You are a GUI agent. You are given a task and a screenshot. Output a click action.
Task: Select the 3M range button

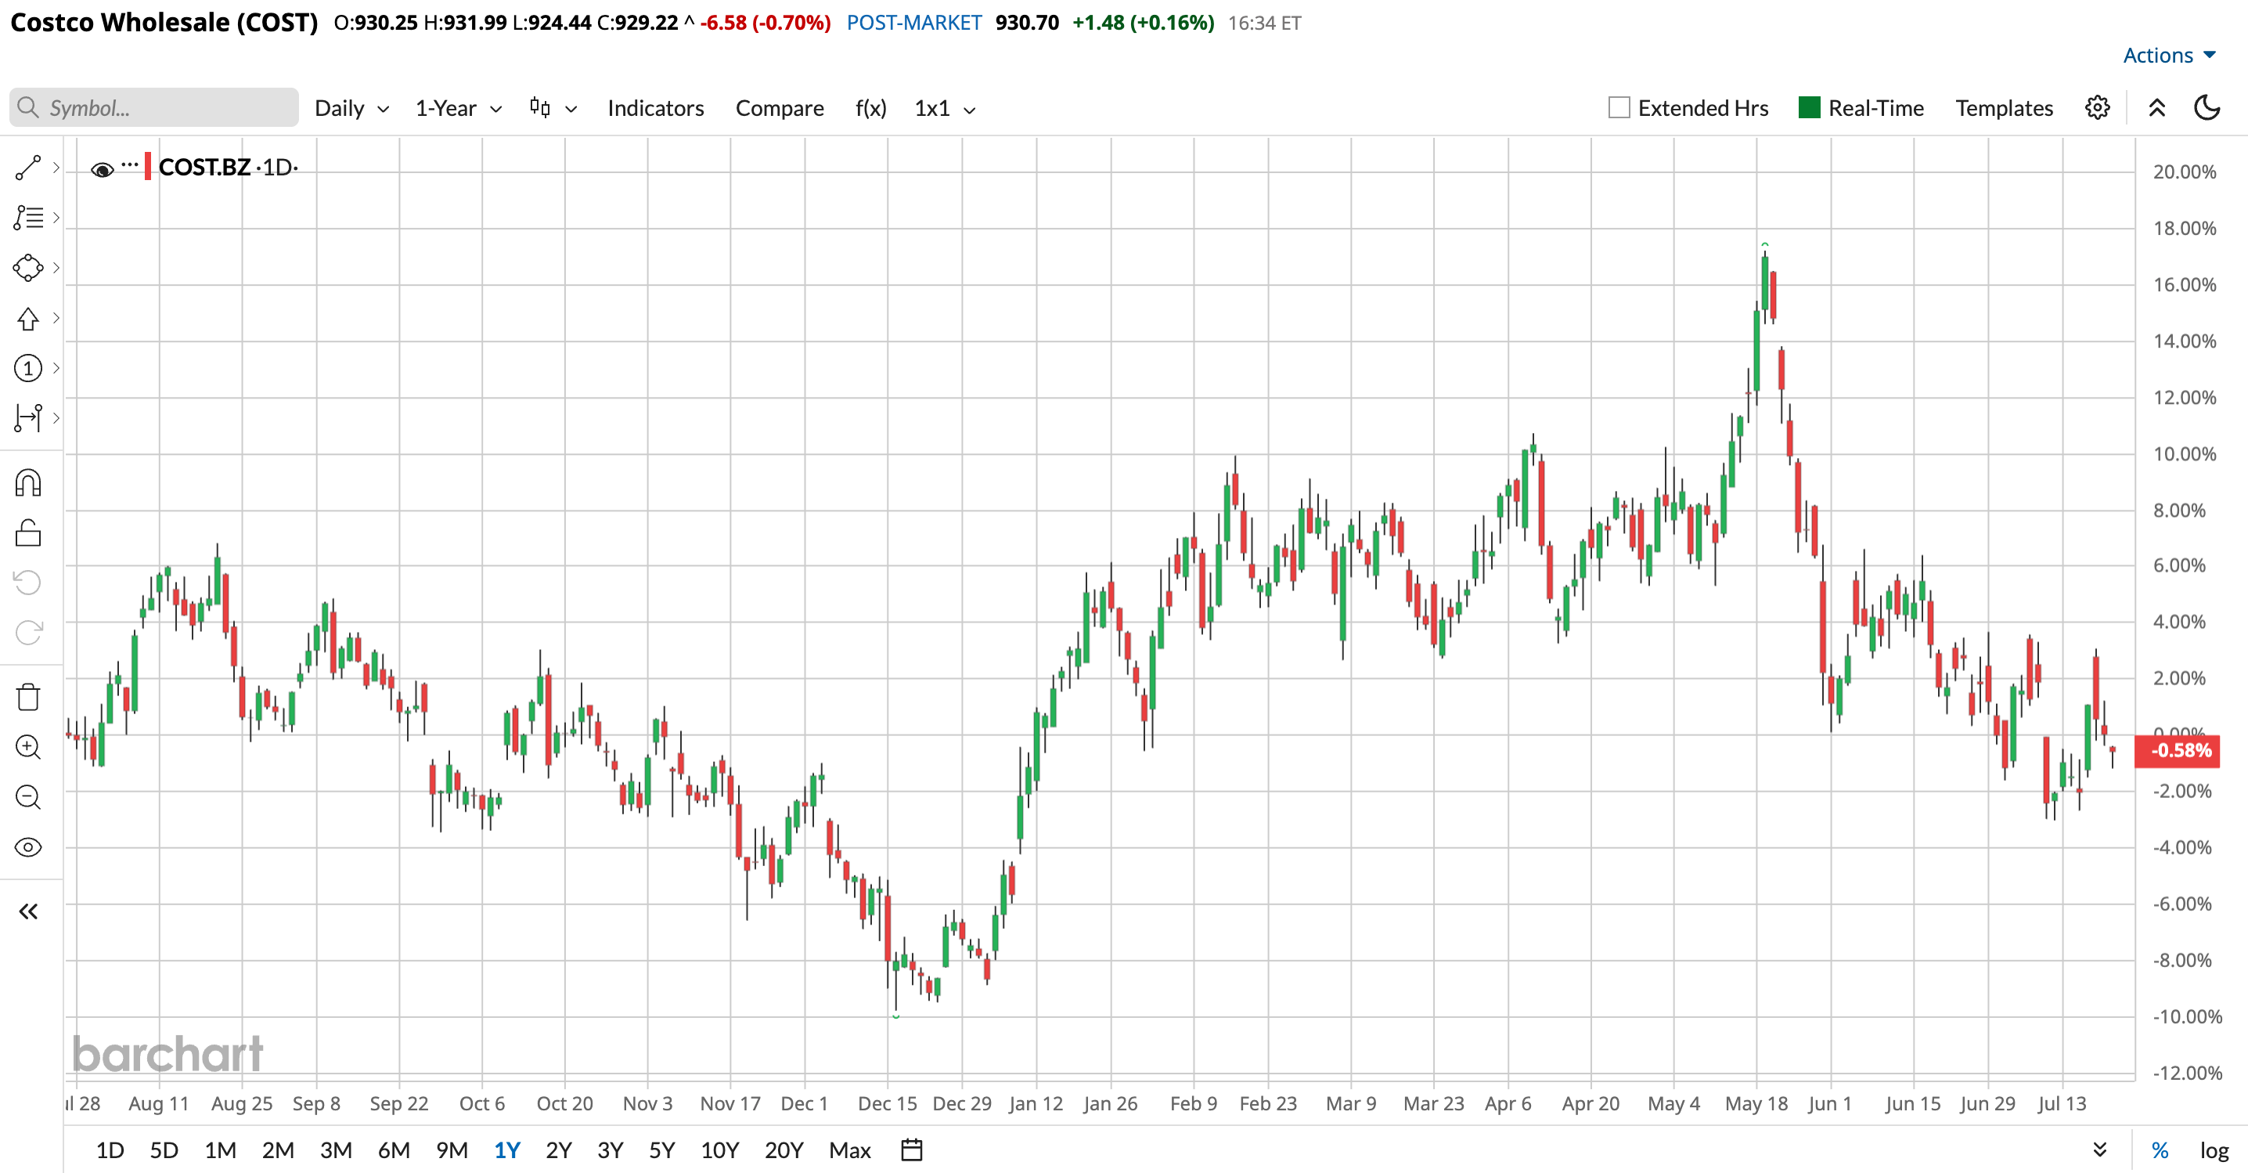(x=335, y=1150)
